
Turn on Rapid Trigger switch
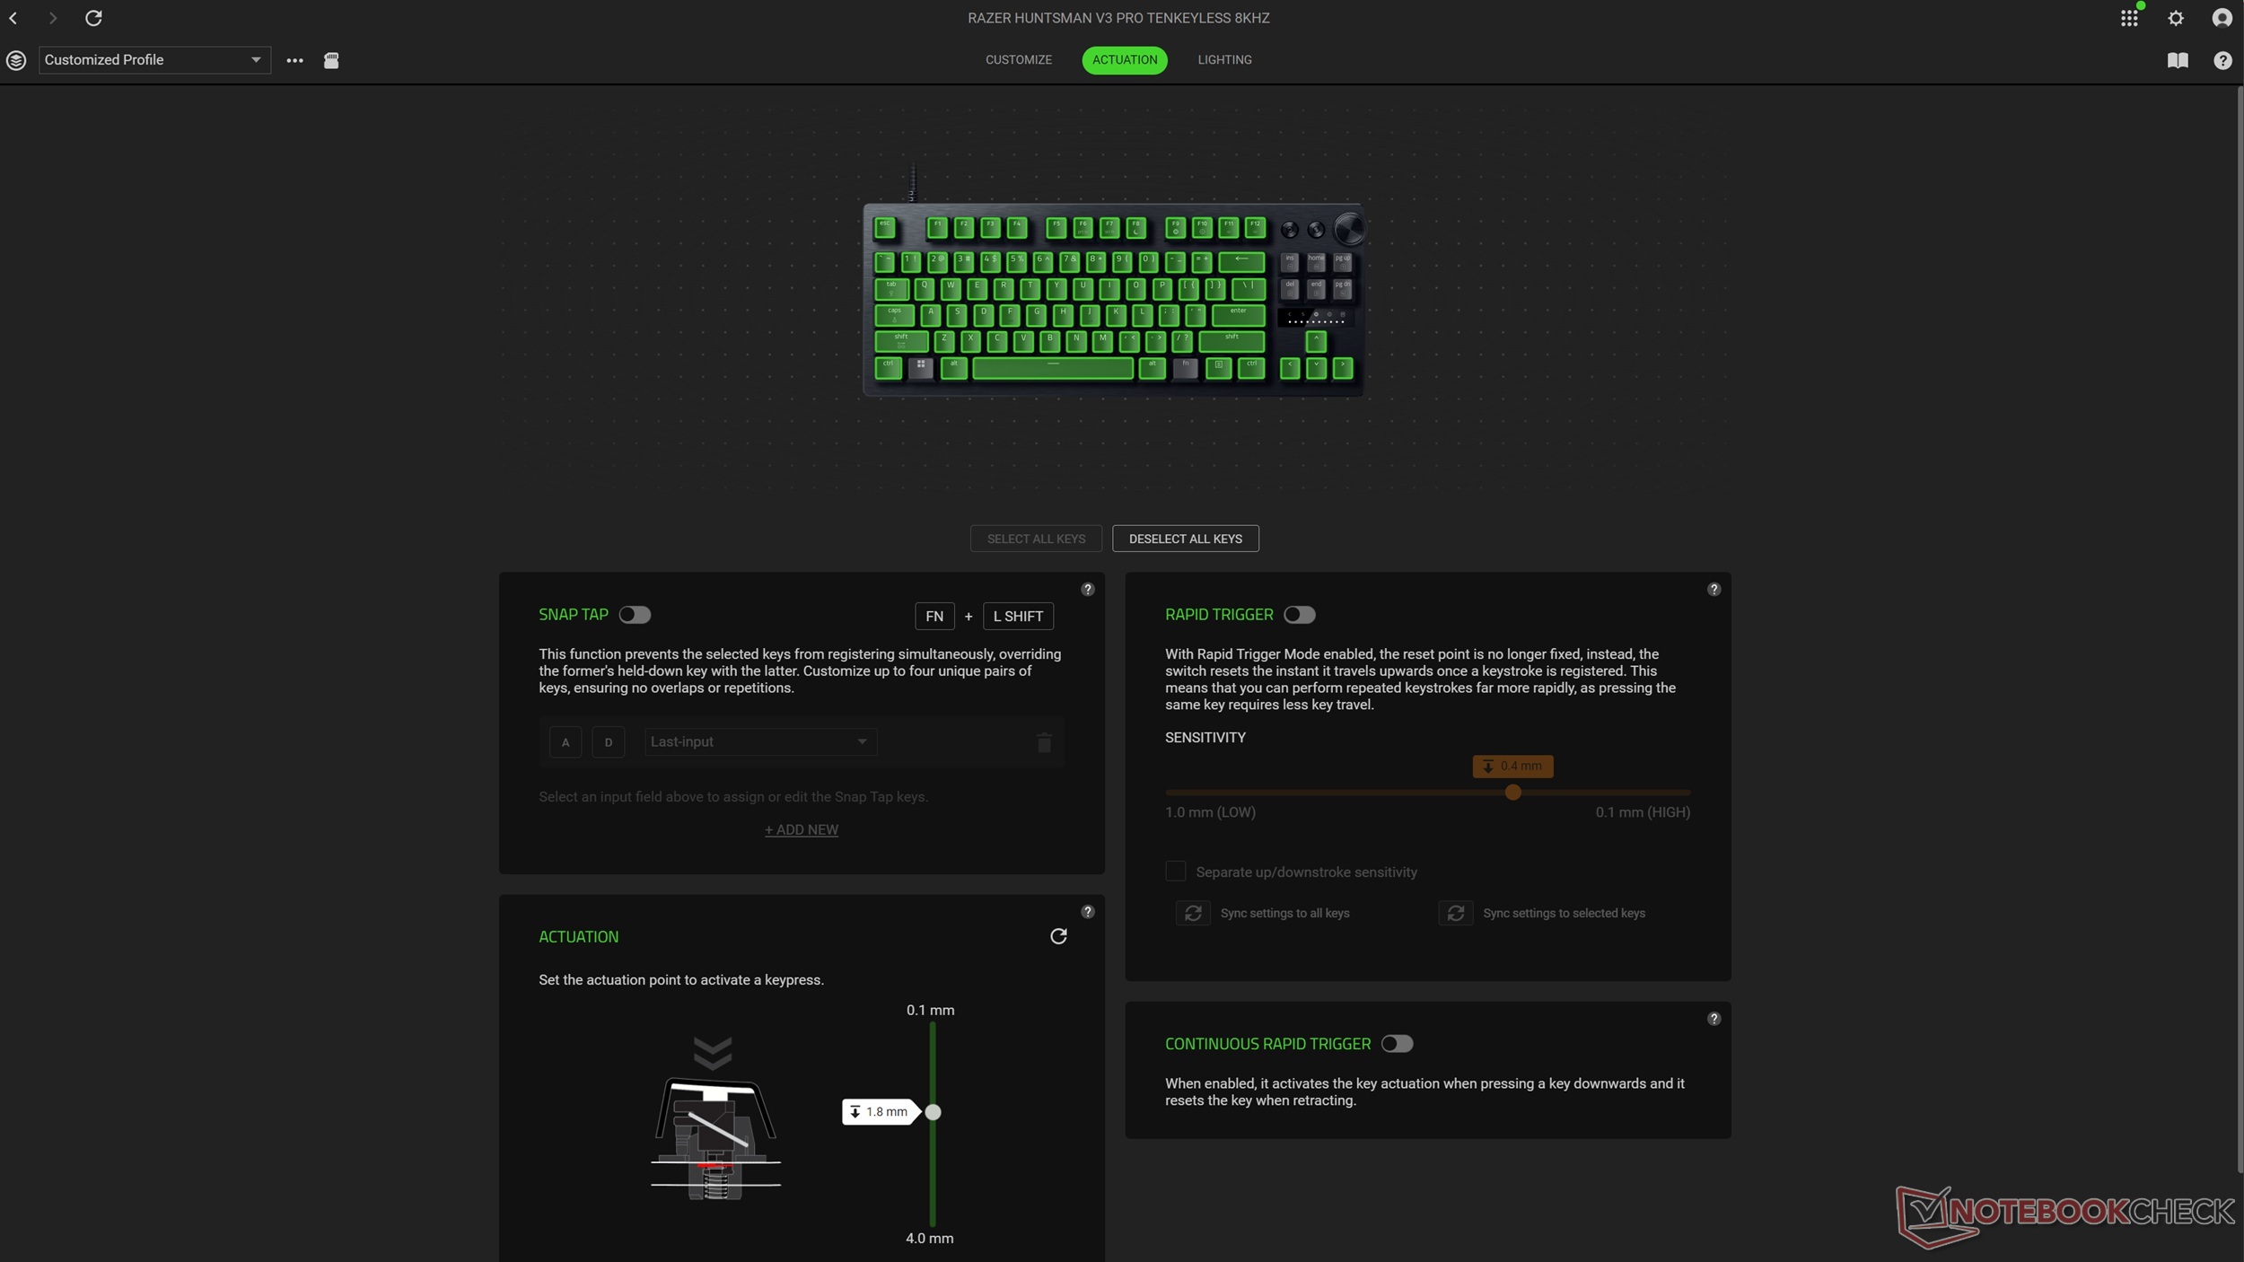[1299, 615]
